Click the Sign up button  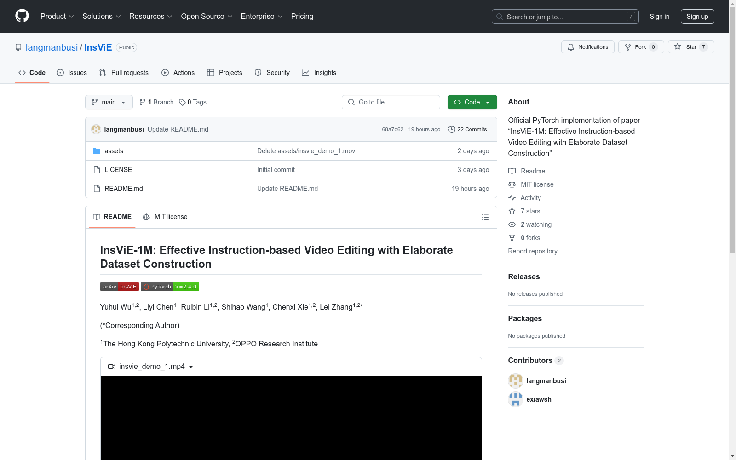697,17
